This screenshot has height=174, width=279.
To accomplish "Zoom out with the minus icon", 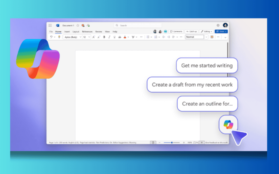I will (x=159, y=142).
